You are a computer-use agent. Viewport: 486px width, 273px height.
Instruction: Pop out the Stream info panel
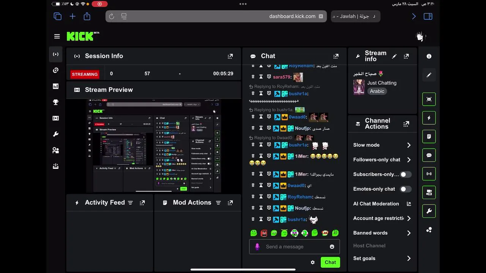tap(406, 56)
